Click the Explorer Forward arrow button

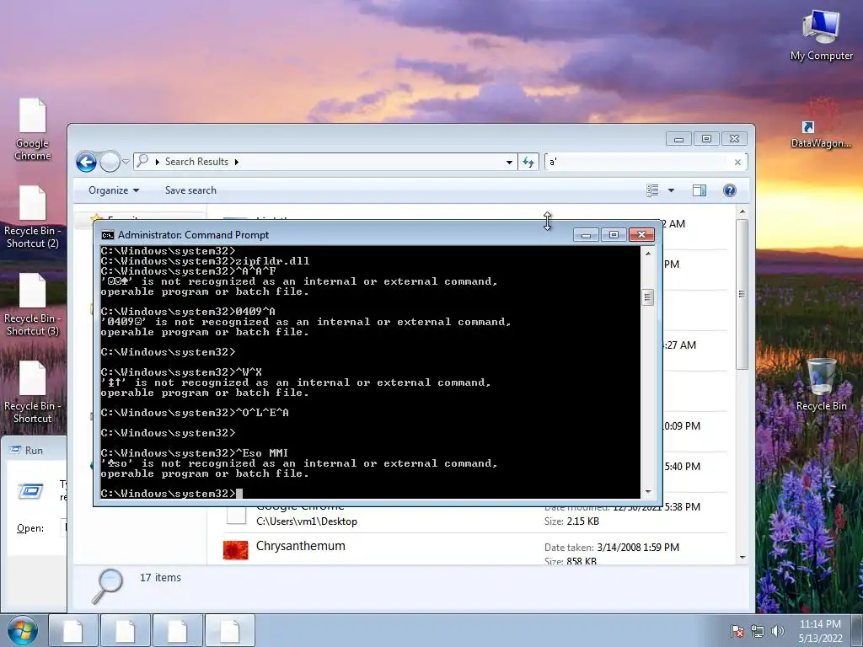[110, 162]
